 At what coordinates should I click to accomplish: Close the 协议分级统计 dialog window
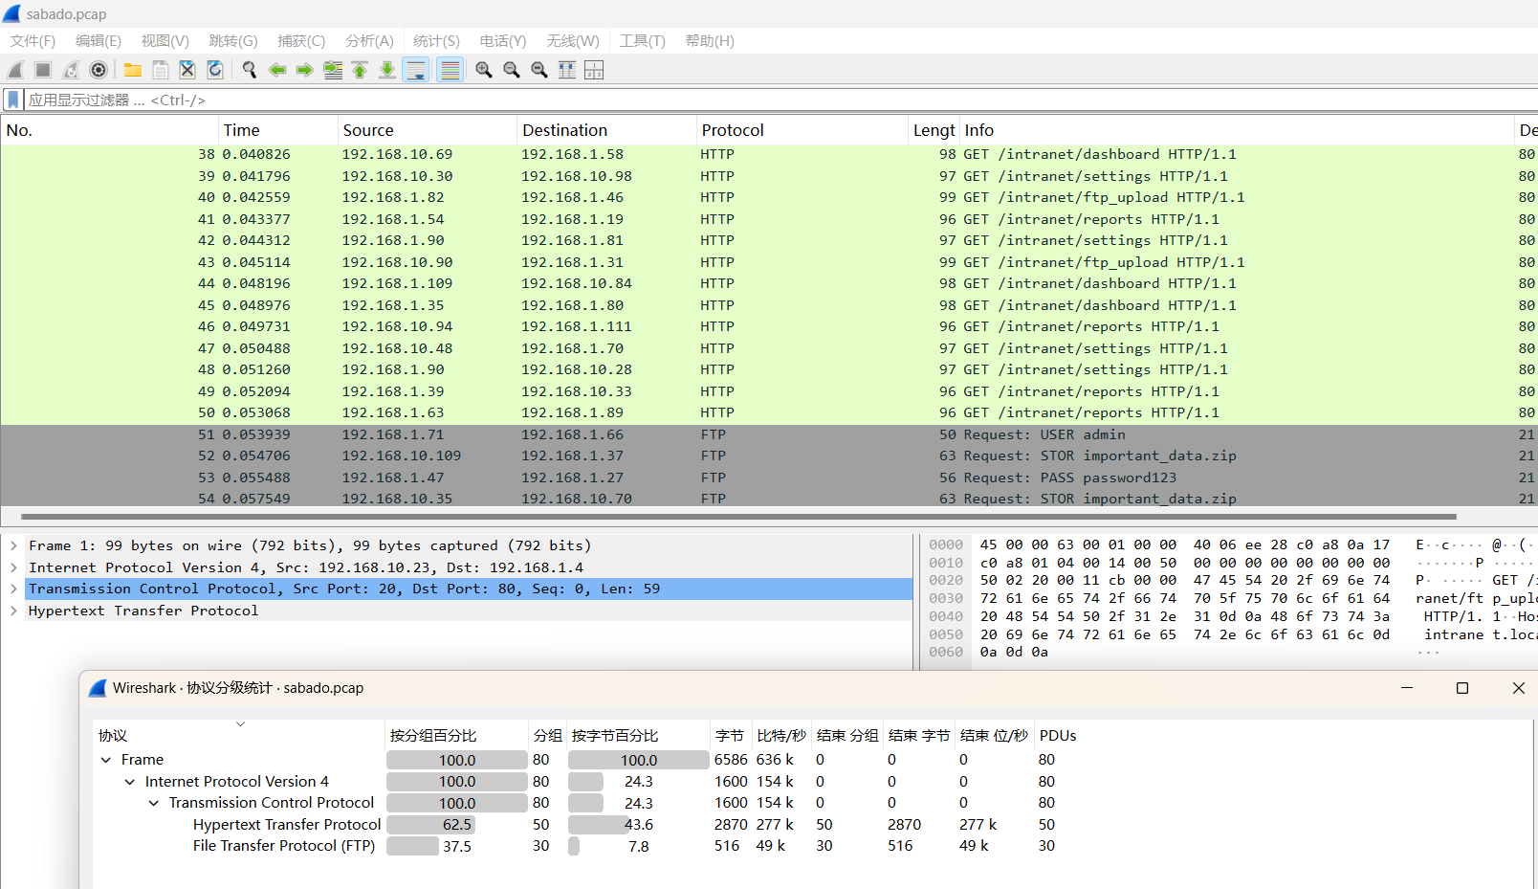(x=1518, y=688)
